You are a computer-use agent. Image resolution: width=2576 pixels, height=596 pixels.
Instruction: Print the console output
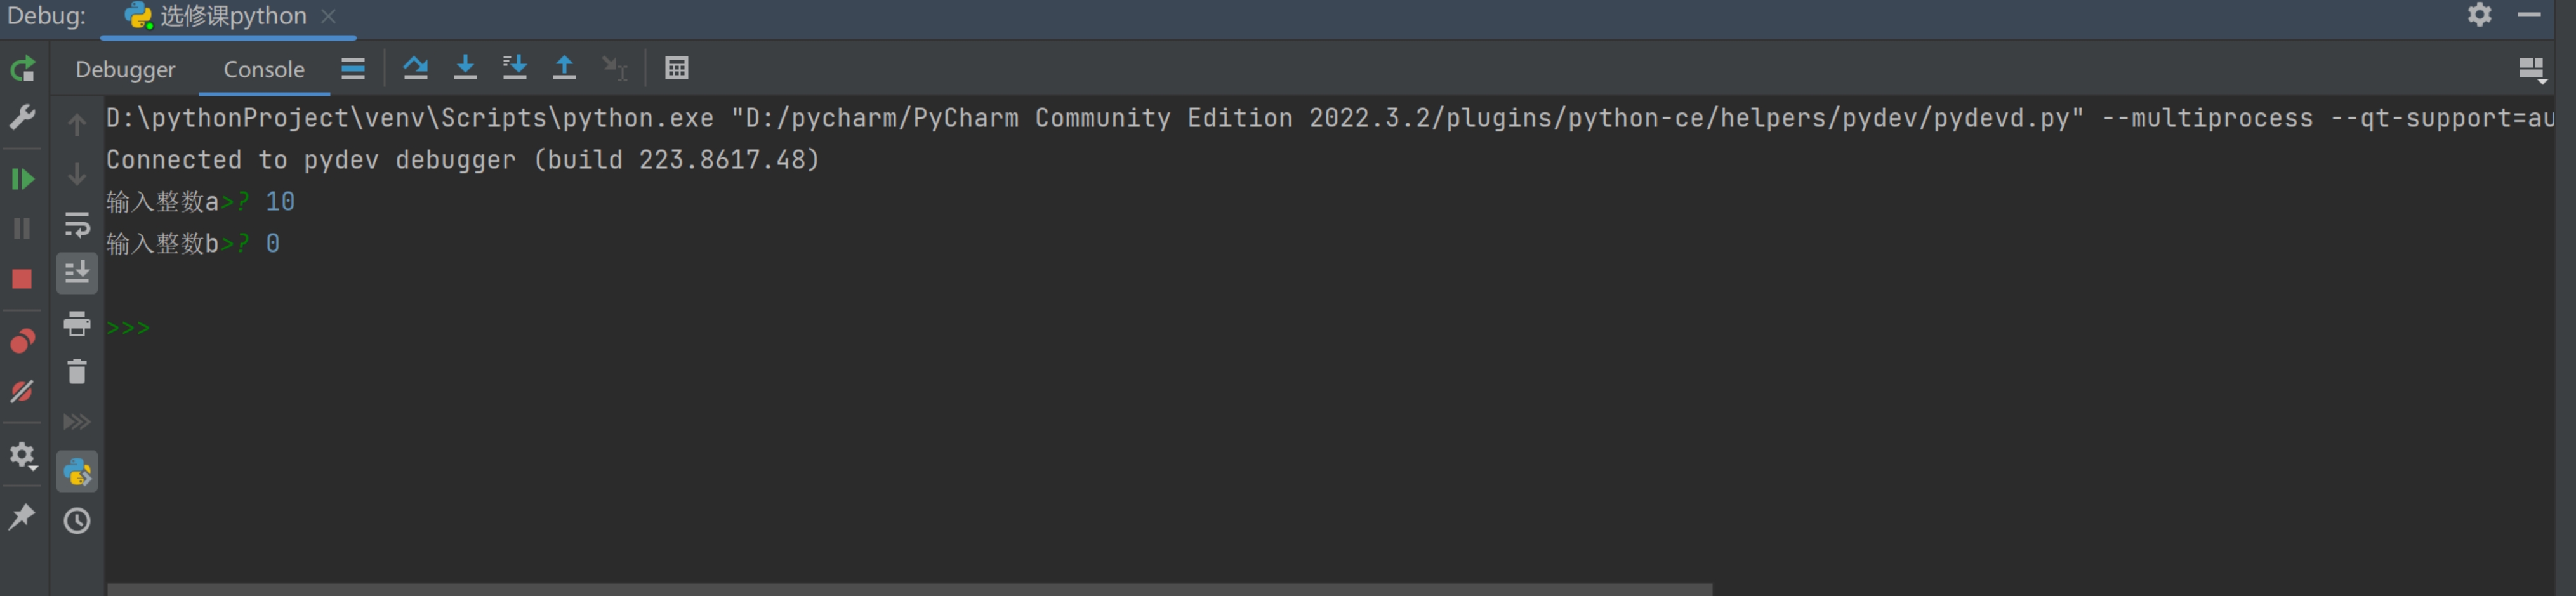77,323
